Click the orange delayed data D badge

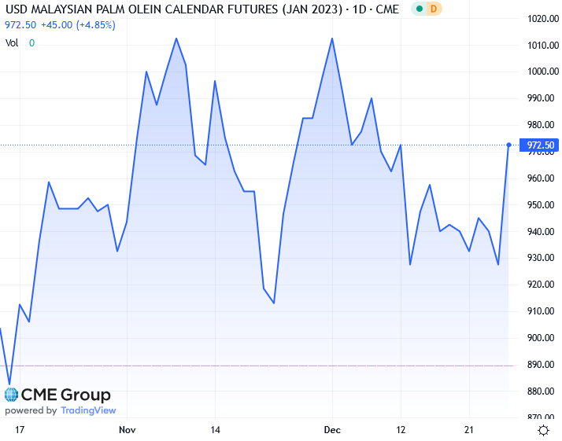point(434,9)
